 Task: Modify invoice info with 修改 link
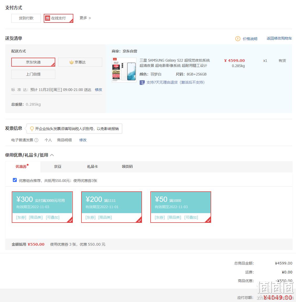coord(83,140)
